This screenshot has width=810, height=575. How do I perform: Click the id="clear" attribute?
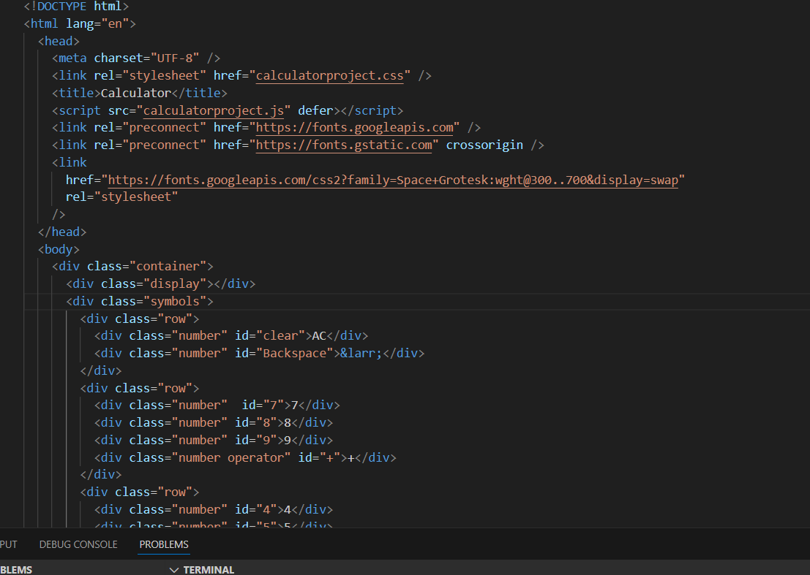point(270,335)
